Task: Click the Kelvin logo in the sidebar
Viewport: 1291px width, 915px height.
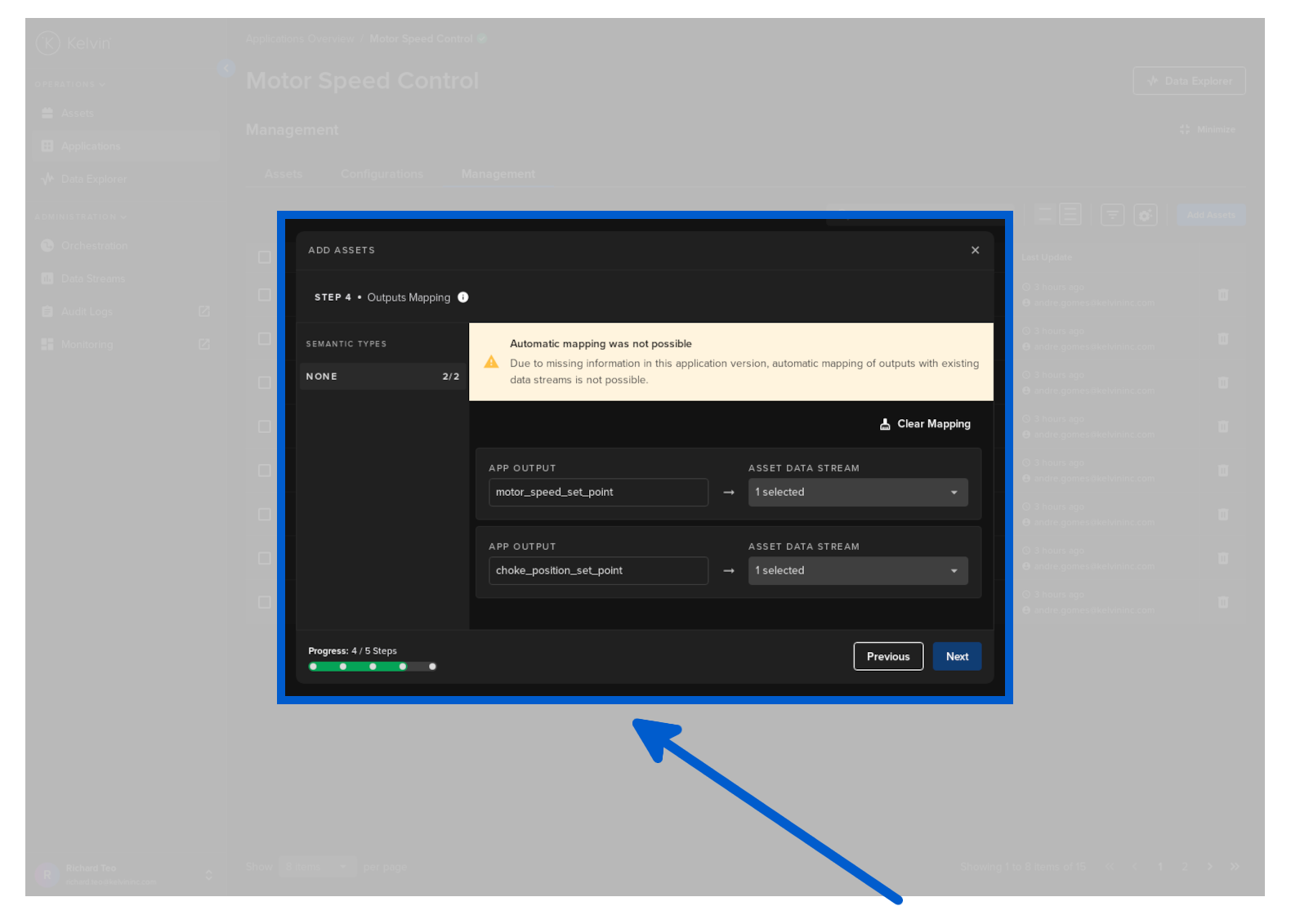Action: pos(48,42)
